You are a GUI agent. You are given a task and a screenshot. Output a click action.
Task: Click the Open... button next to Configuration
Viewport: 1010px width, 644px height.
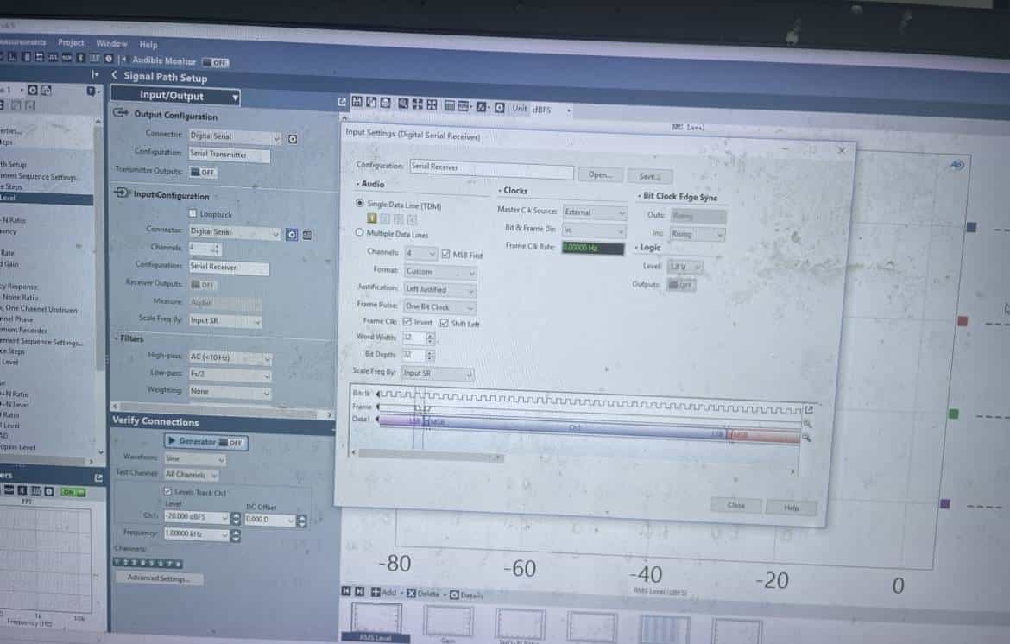[x=599, y=174]
